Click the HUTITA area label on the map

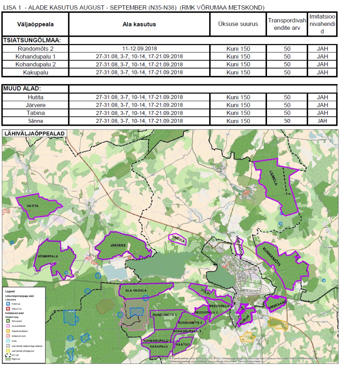click(32, 206)
